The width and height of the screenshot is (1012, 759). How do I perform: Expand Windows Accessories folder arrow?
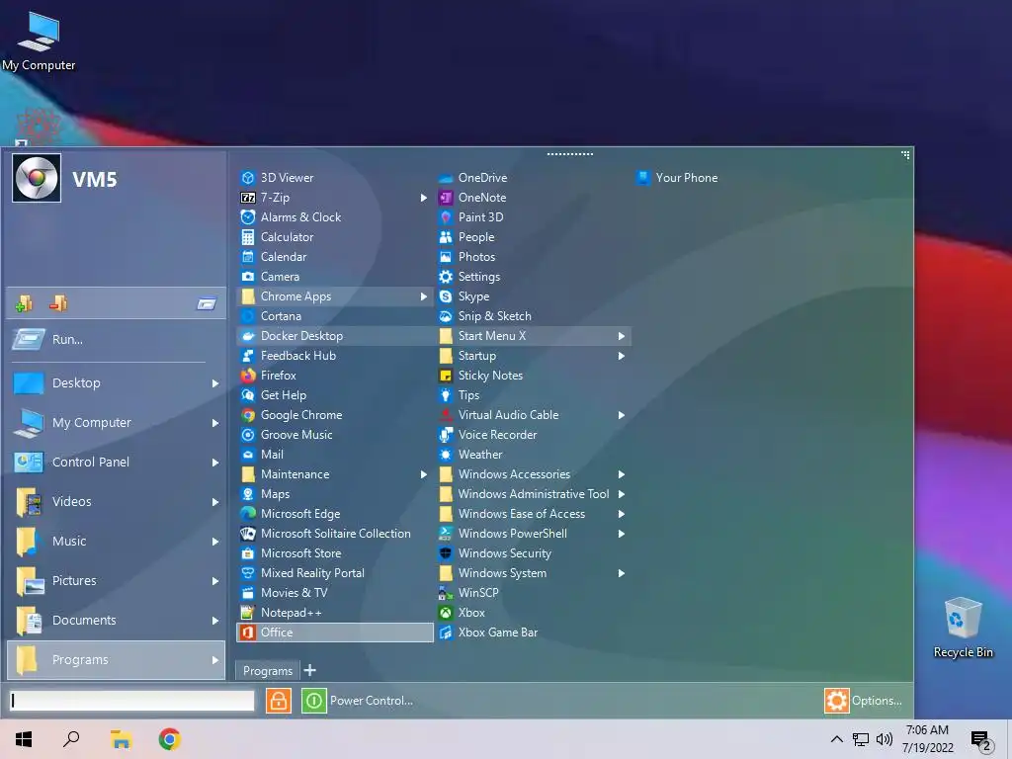(x=621, y=474)
